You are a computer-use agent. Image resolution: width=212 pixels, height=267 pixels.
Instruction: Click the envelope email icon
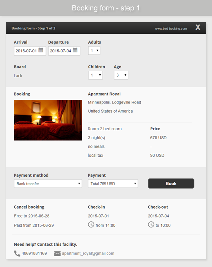click(57, 253)
